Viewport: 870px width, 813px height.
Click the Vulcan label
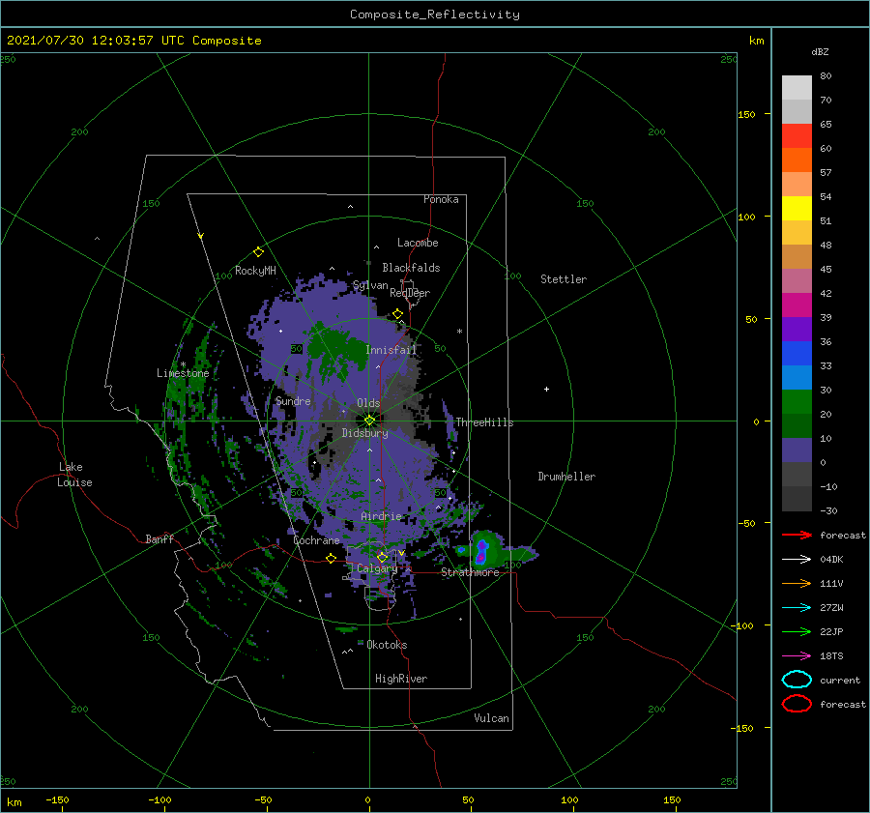pos(491,718)
